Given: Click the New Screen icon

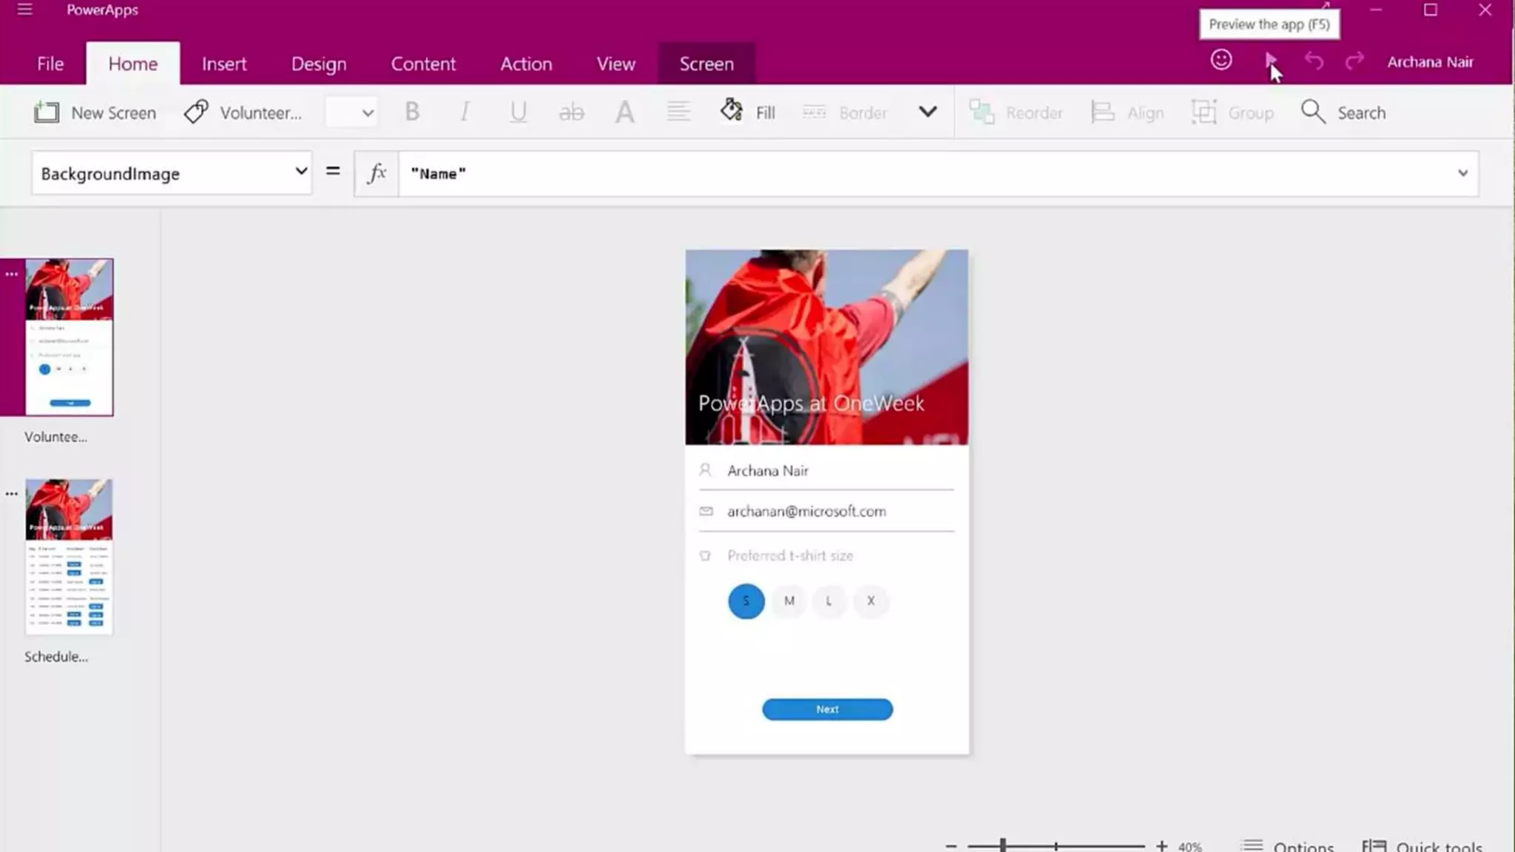Looking at the screenshot, I should [47, 112].
